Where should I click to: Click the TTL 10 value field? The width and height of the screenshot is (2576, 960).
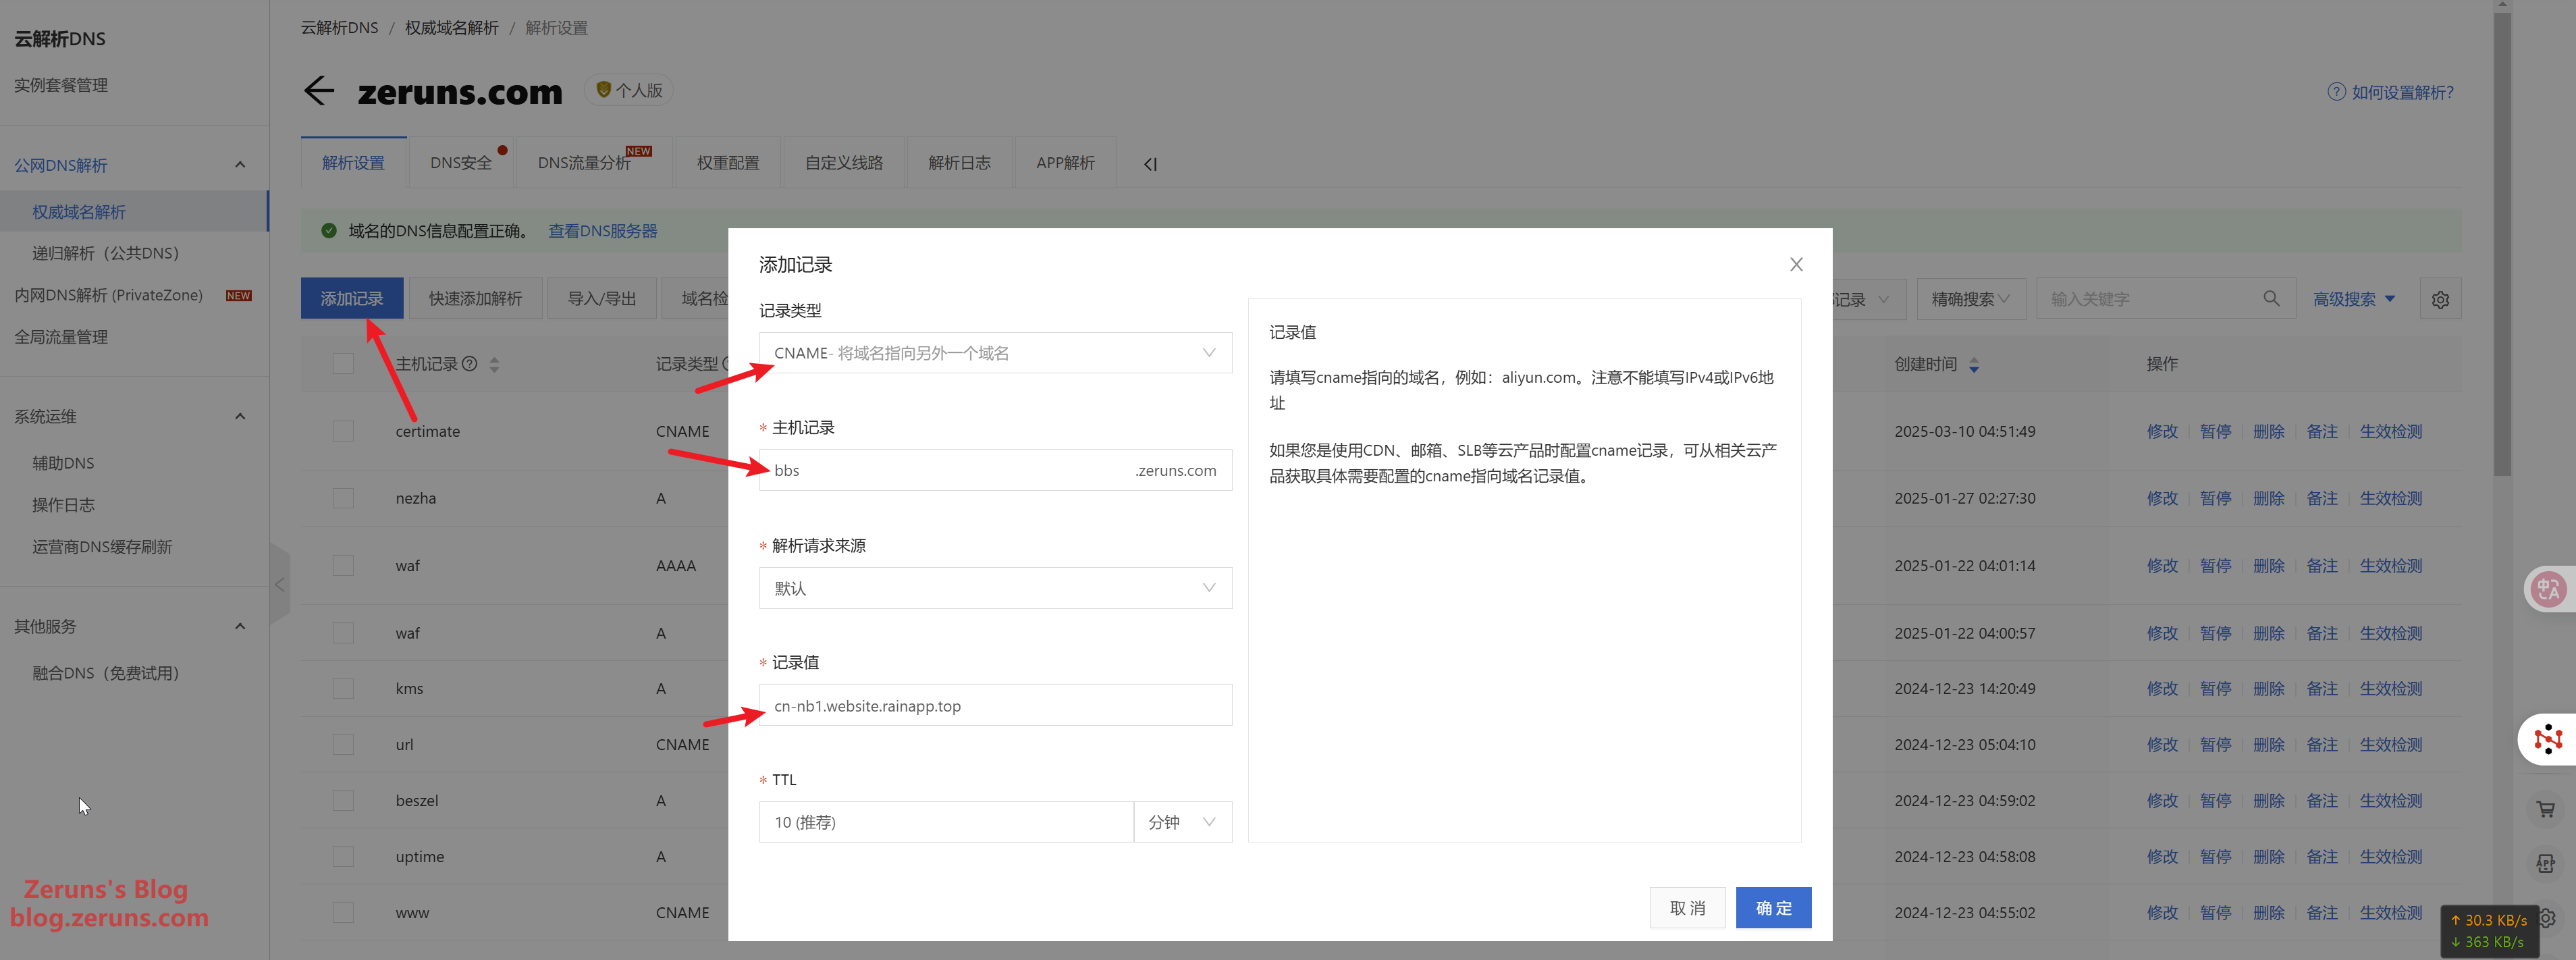tap(946, 822)
